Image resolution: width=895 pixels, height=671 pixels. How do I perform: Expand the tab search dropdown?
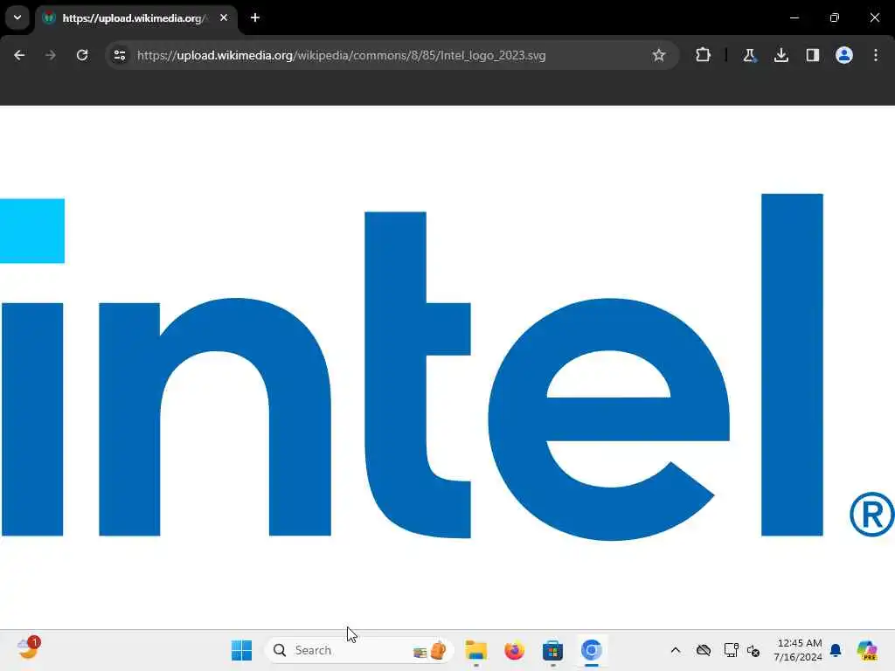[17, 17]
